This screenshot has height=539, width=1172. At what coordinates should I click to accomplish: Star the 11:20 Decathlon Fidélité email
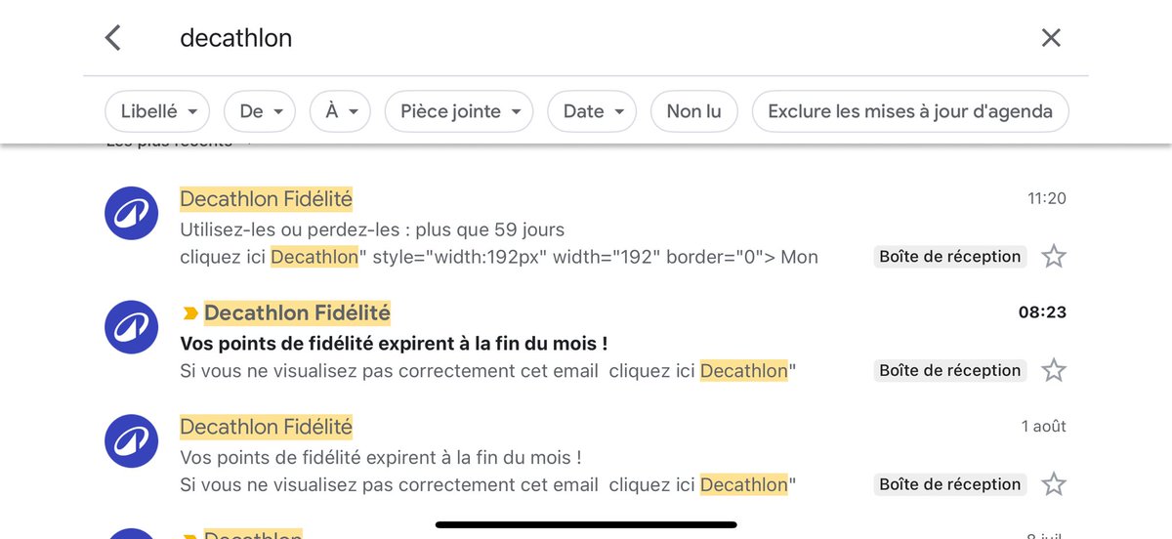[x=1053, y=257]
